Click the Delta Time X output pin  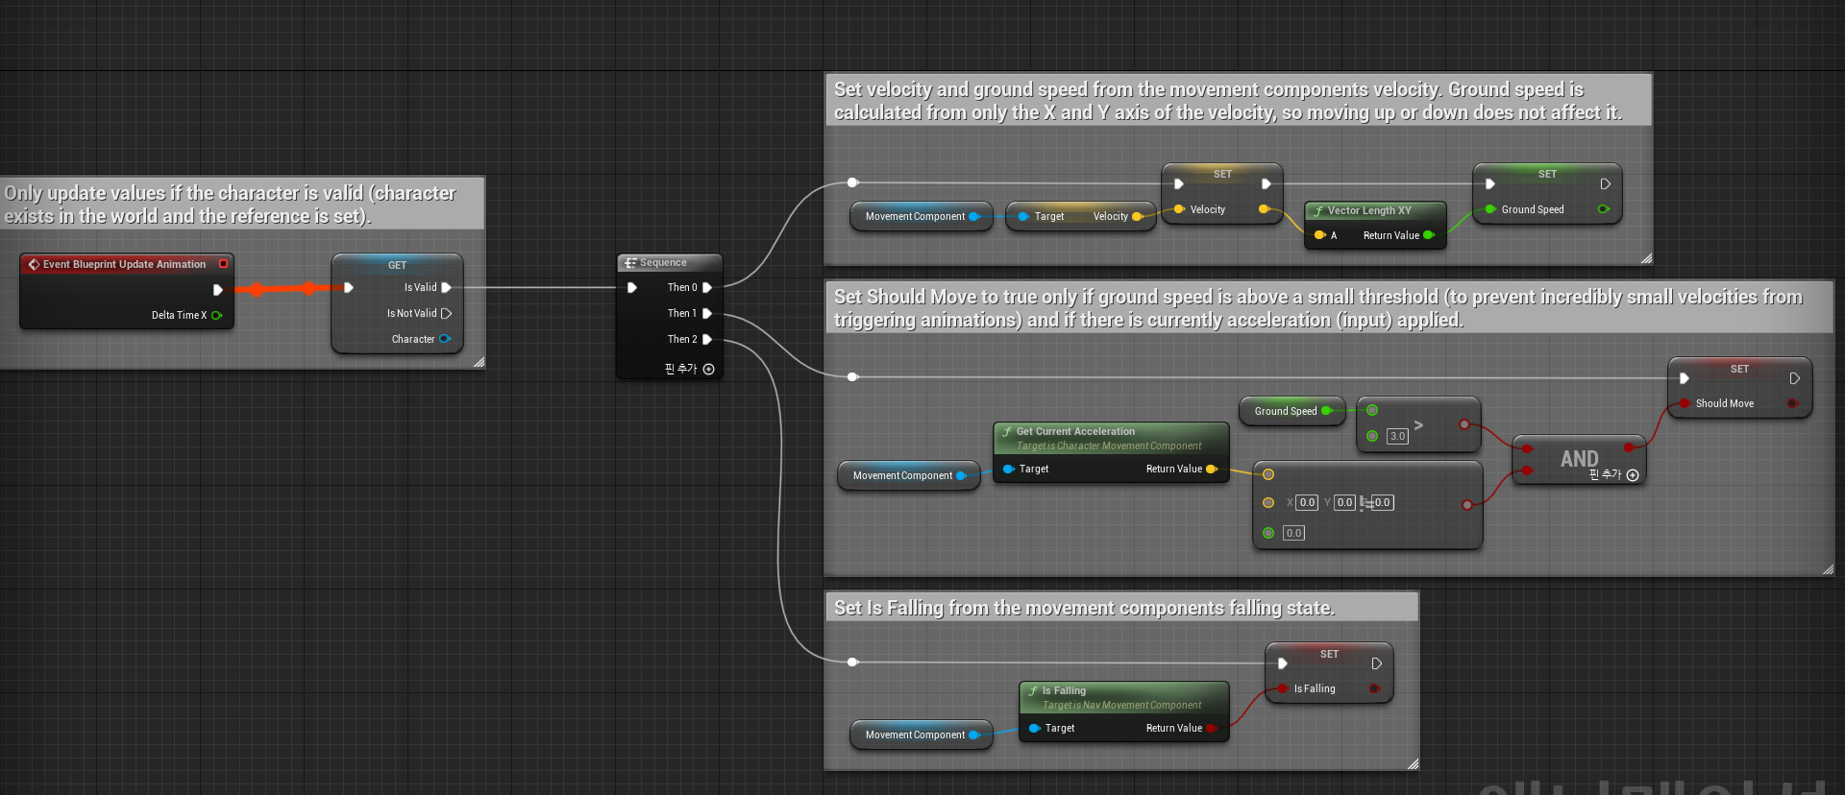point(217,315)
